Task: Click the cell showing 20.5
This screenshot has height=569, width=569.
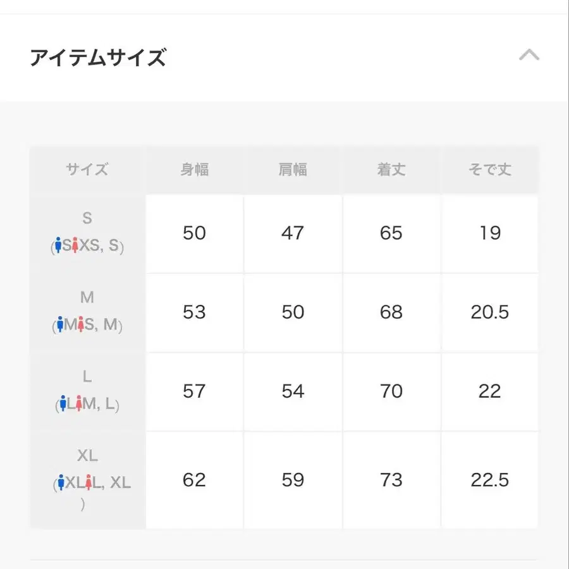Action: point(490,312)
